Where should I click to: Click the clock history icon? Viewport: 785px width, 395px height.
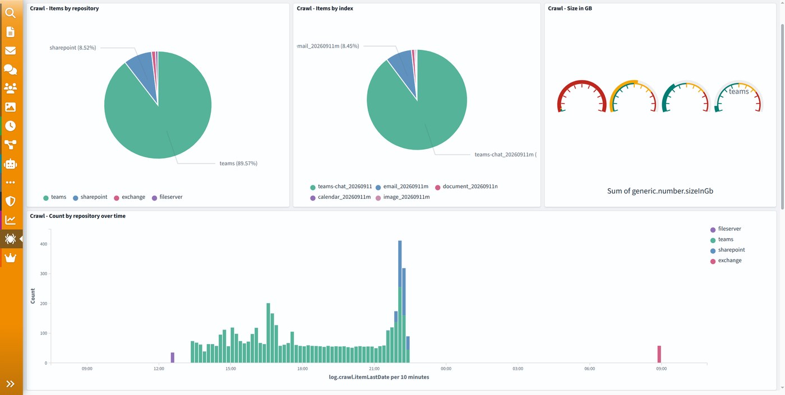point(10,126)
